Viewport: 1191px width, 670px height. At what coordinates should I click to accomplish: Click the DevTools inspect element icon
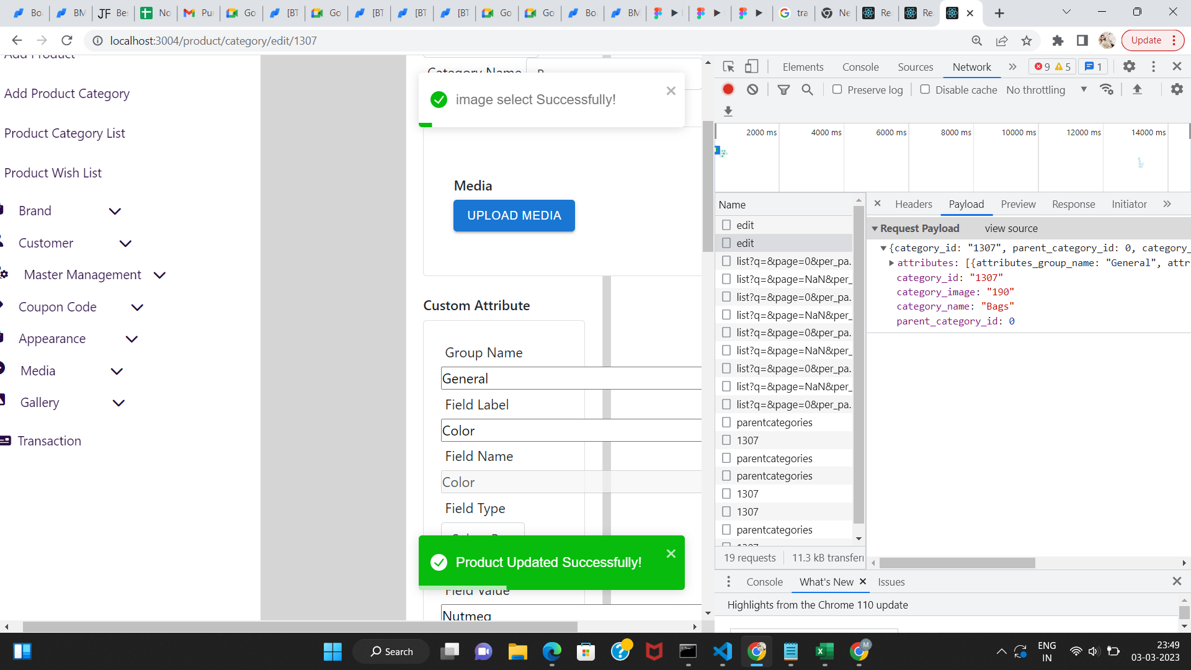pos(729,66)
